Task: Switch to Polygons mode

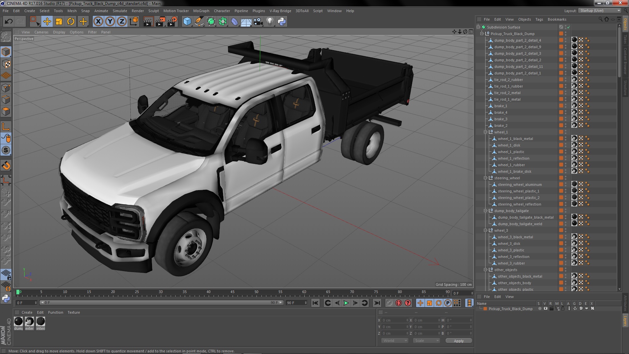Action: click(6, 111)
